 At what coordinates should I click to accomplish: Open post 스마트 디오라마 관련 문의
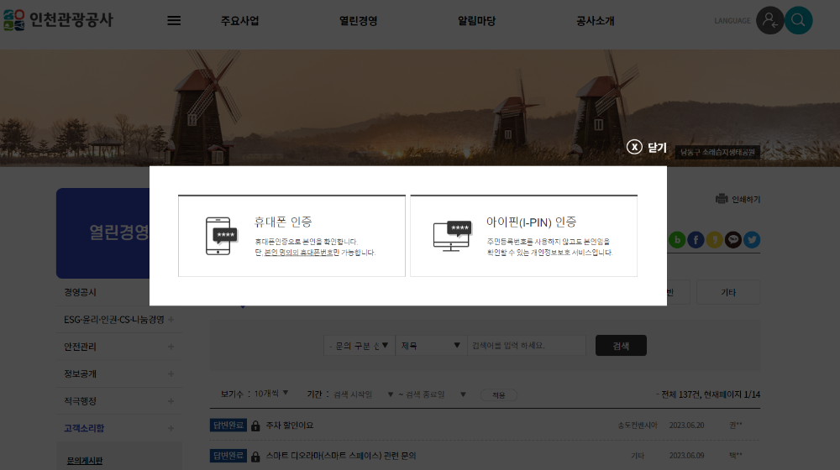point(341,456)
